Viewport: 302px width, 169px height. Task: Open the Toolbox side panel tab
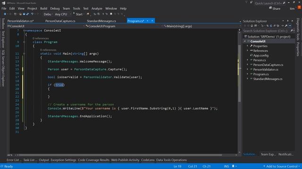coord(3,23)
